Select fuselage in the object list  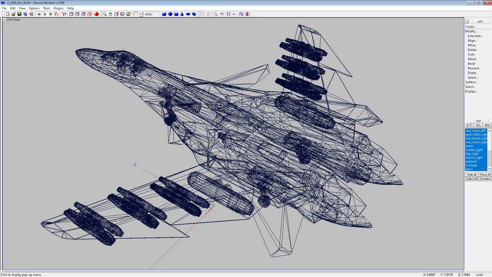[471, 165]
